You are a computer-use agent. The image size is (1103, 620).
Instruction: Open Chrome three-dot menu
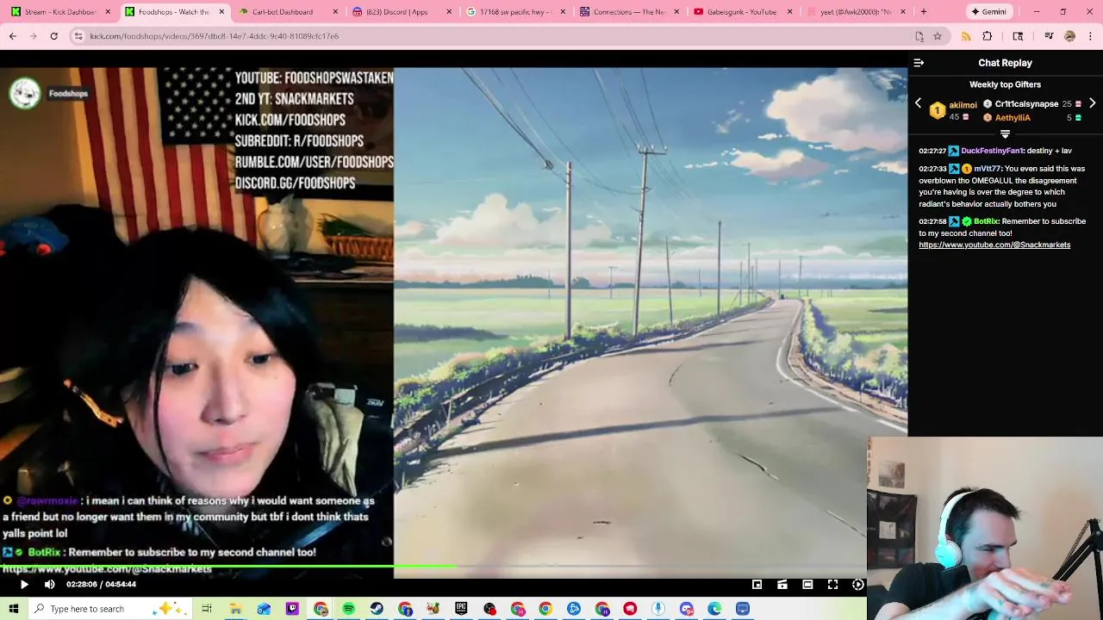(x=1091, y=36)
